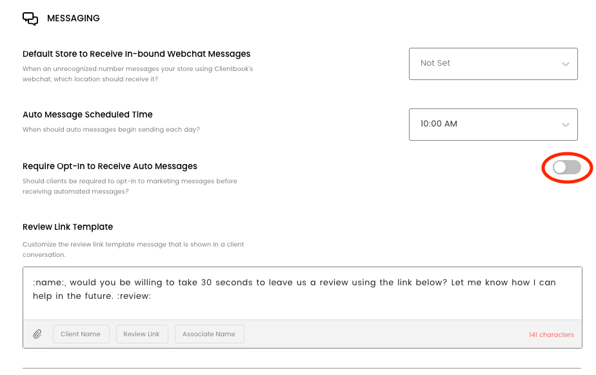Click the 'Auto Message Scheduled Time' label
The width and height of the screenshot is (596, 375).
coord(88,115)
